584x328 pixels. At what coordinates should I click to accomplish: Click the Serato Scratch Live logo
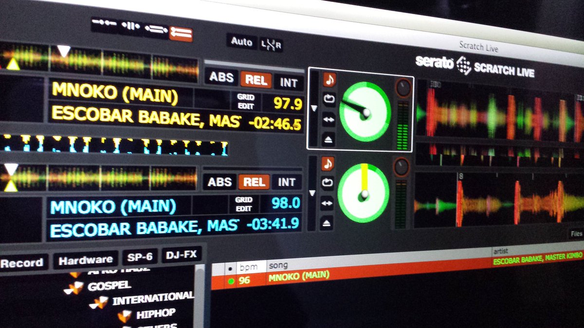(474, 67)
